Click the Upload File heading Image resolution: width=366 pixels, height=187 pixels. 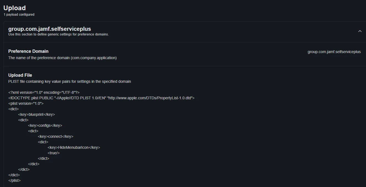20,75
